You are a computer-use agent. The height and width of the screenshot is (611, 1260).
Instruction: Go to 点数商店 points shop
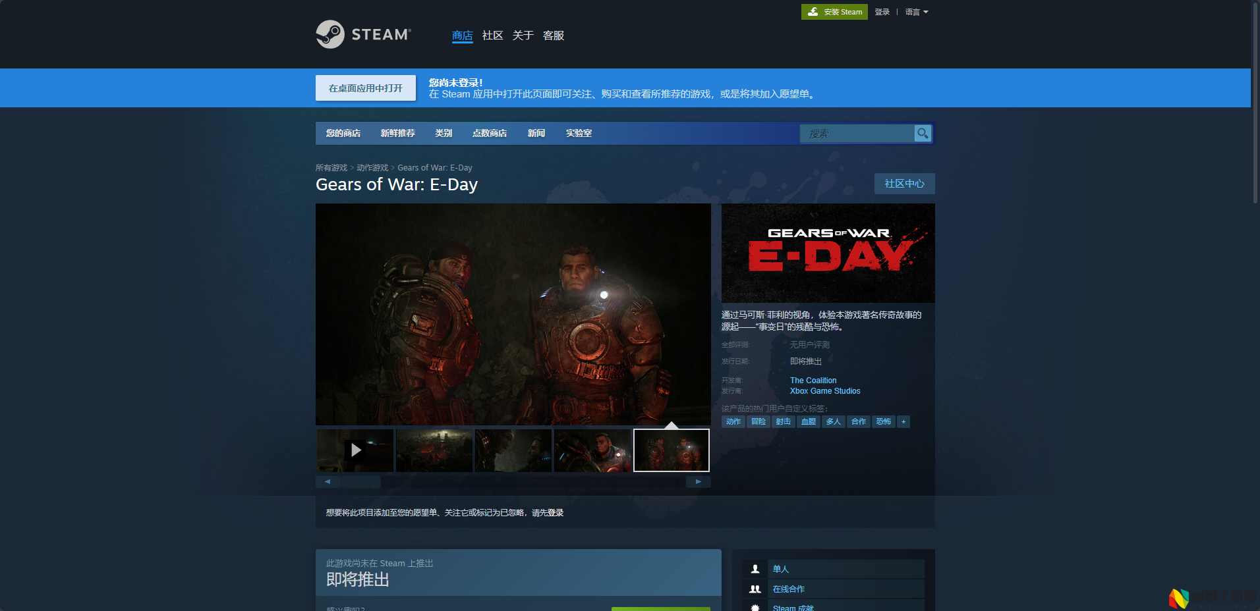coord(490,133)
